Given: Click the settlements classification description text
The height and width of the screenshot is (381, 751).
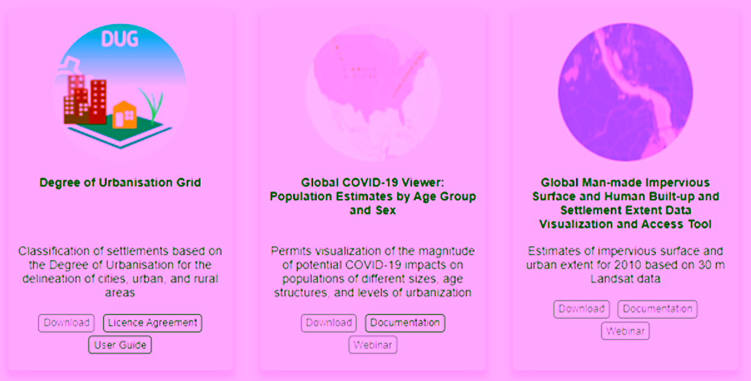Looking at the screenshot, I should coord(120,272).
